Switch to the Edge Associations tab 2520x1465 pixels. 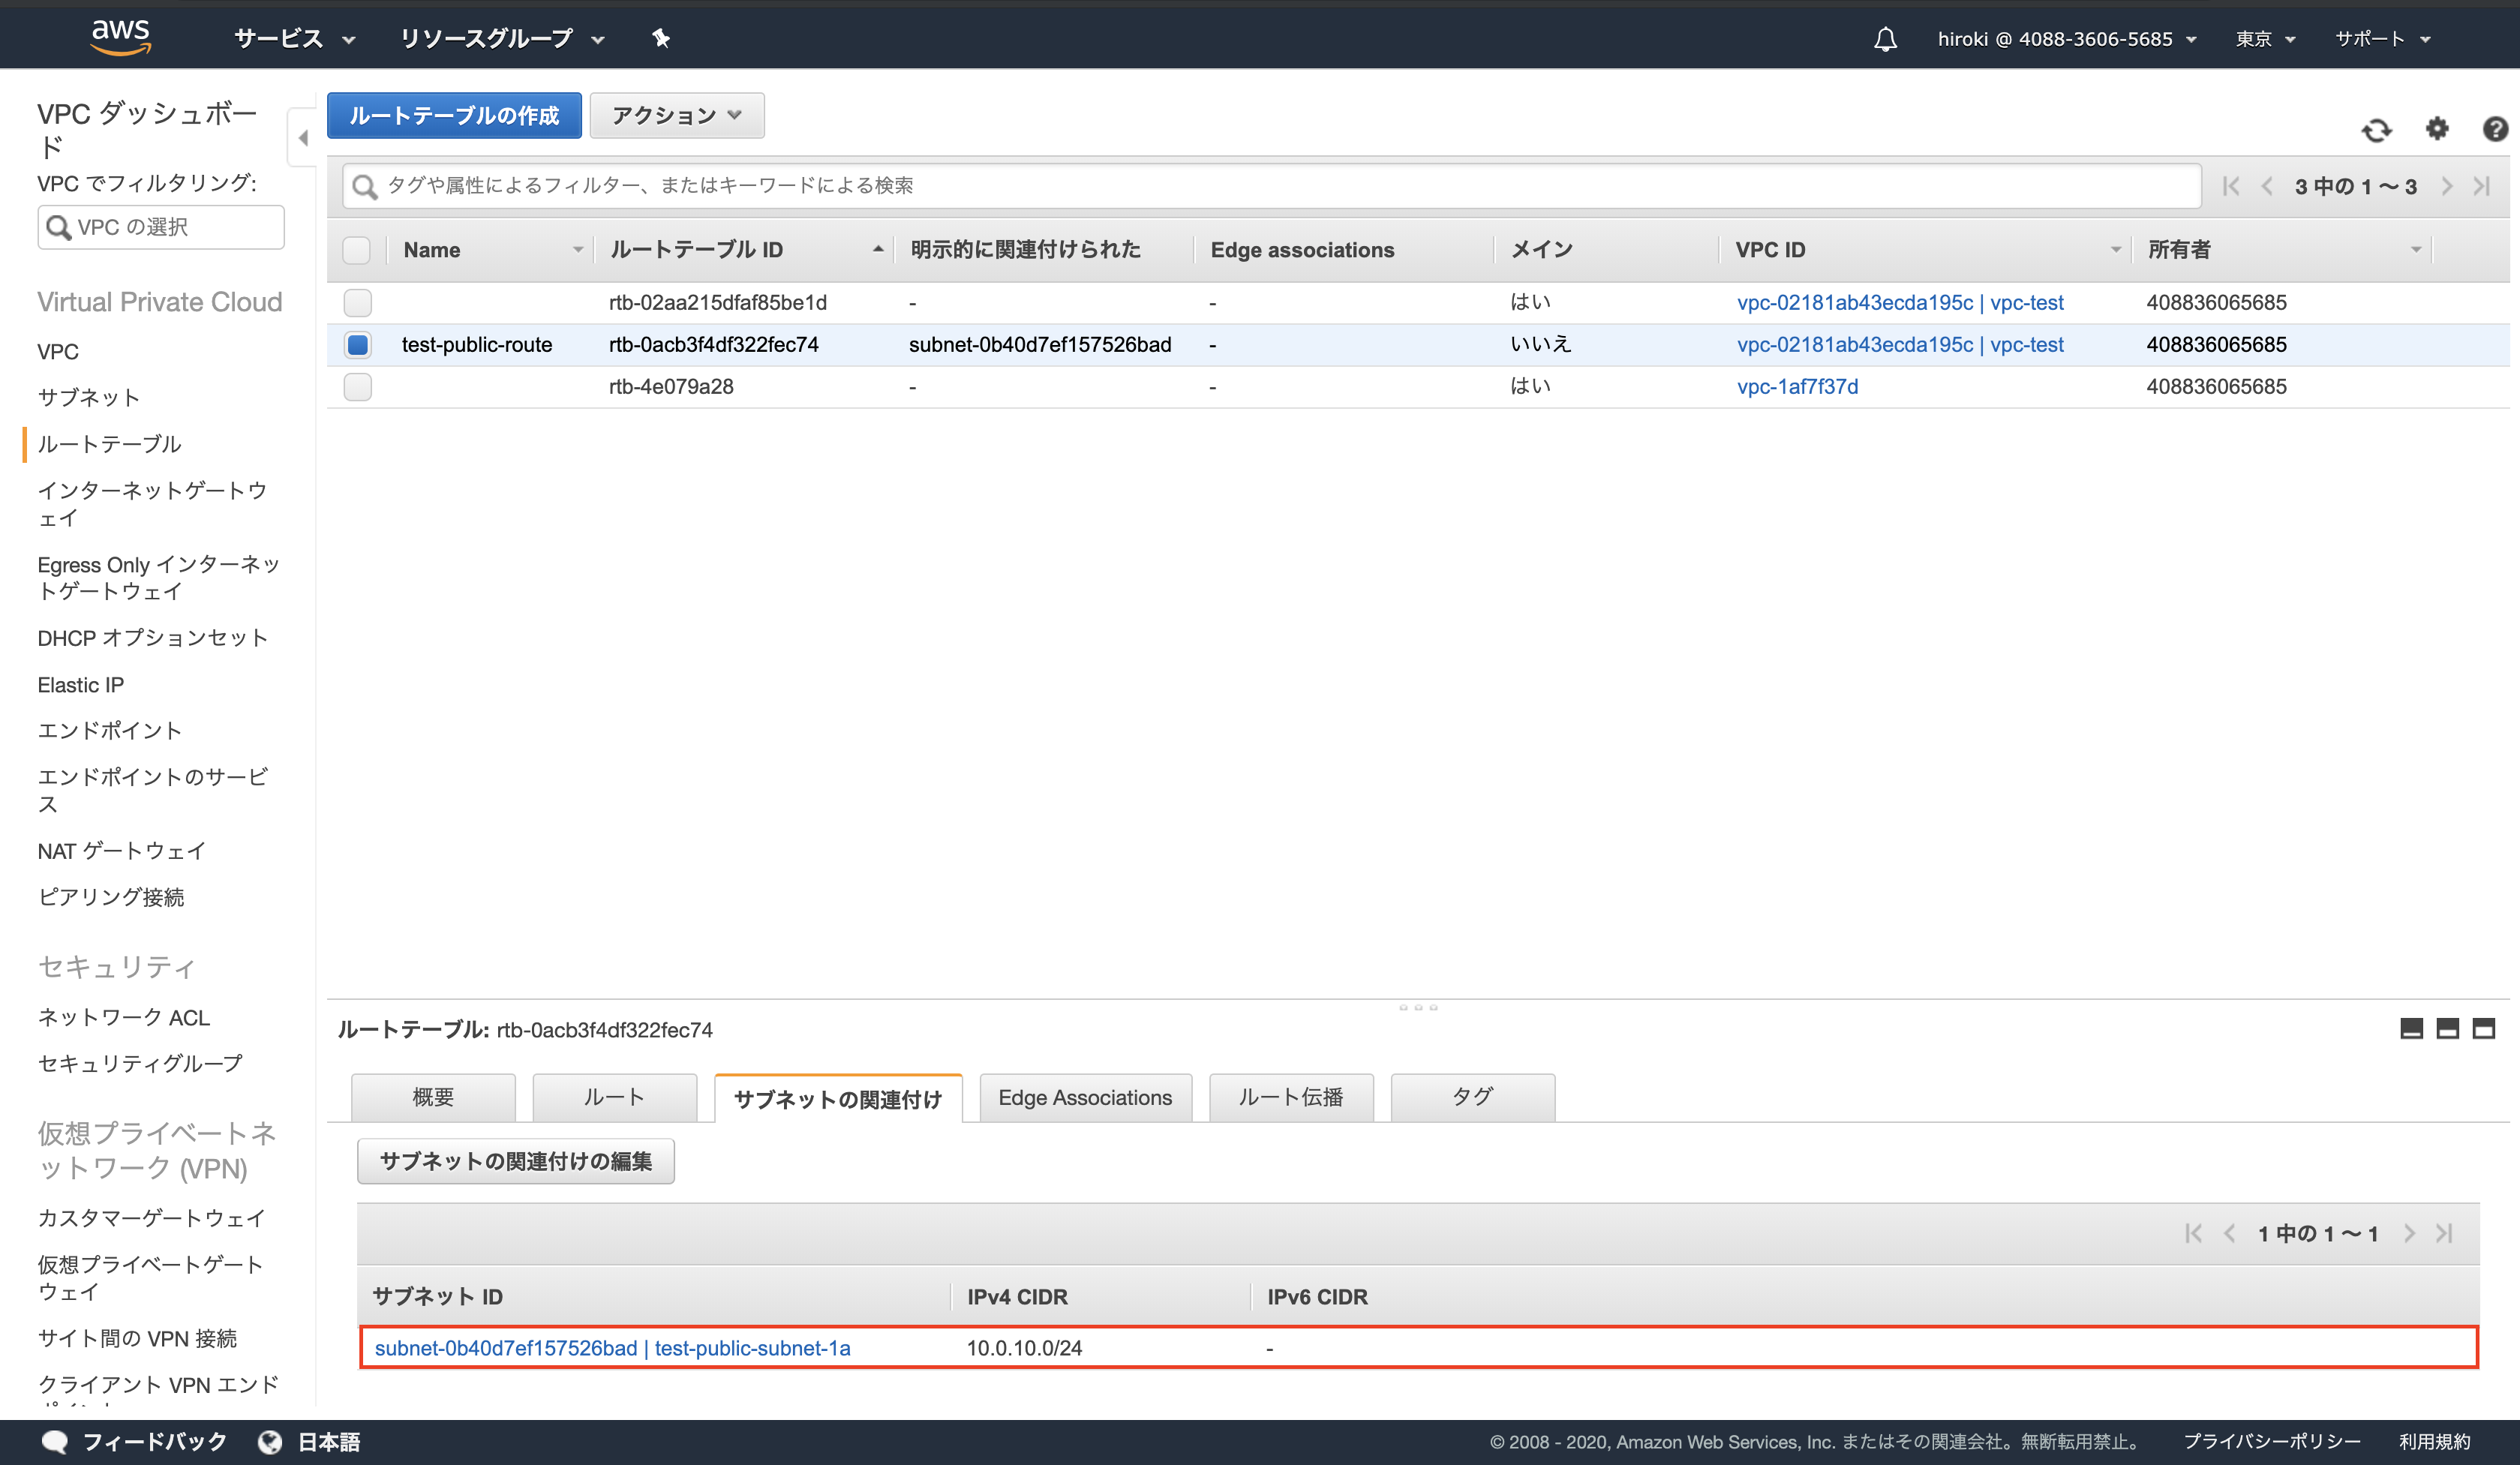pos(1085,1097)
